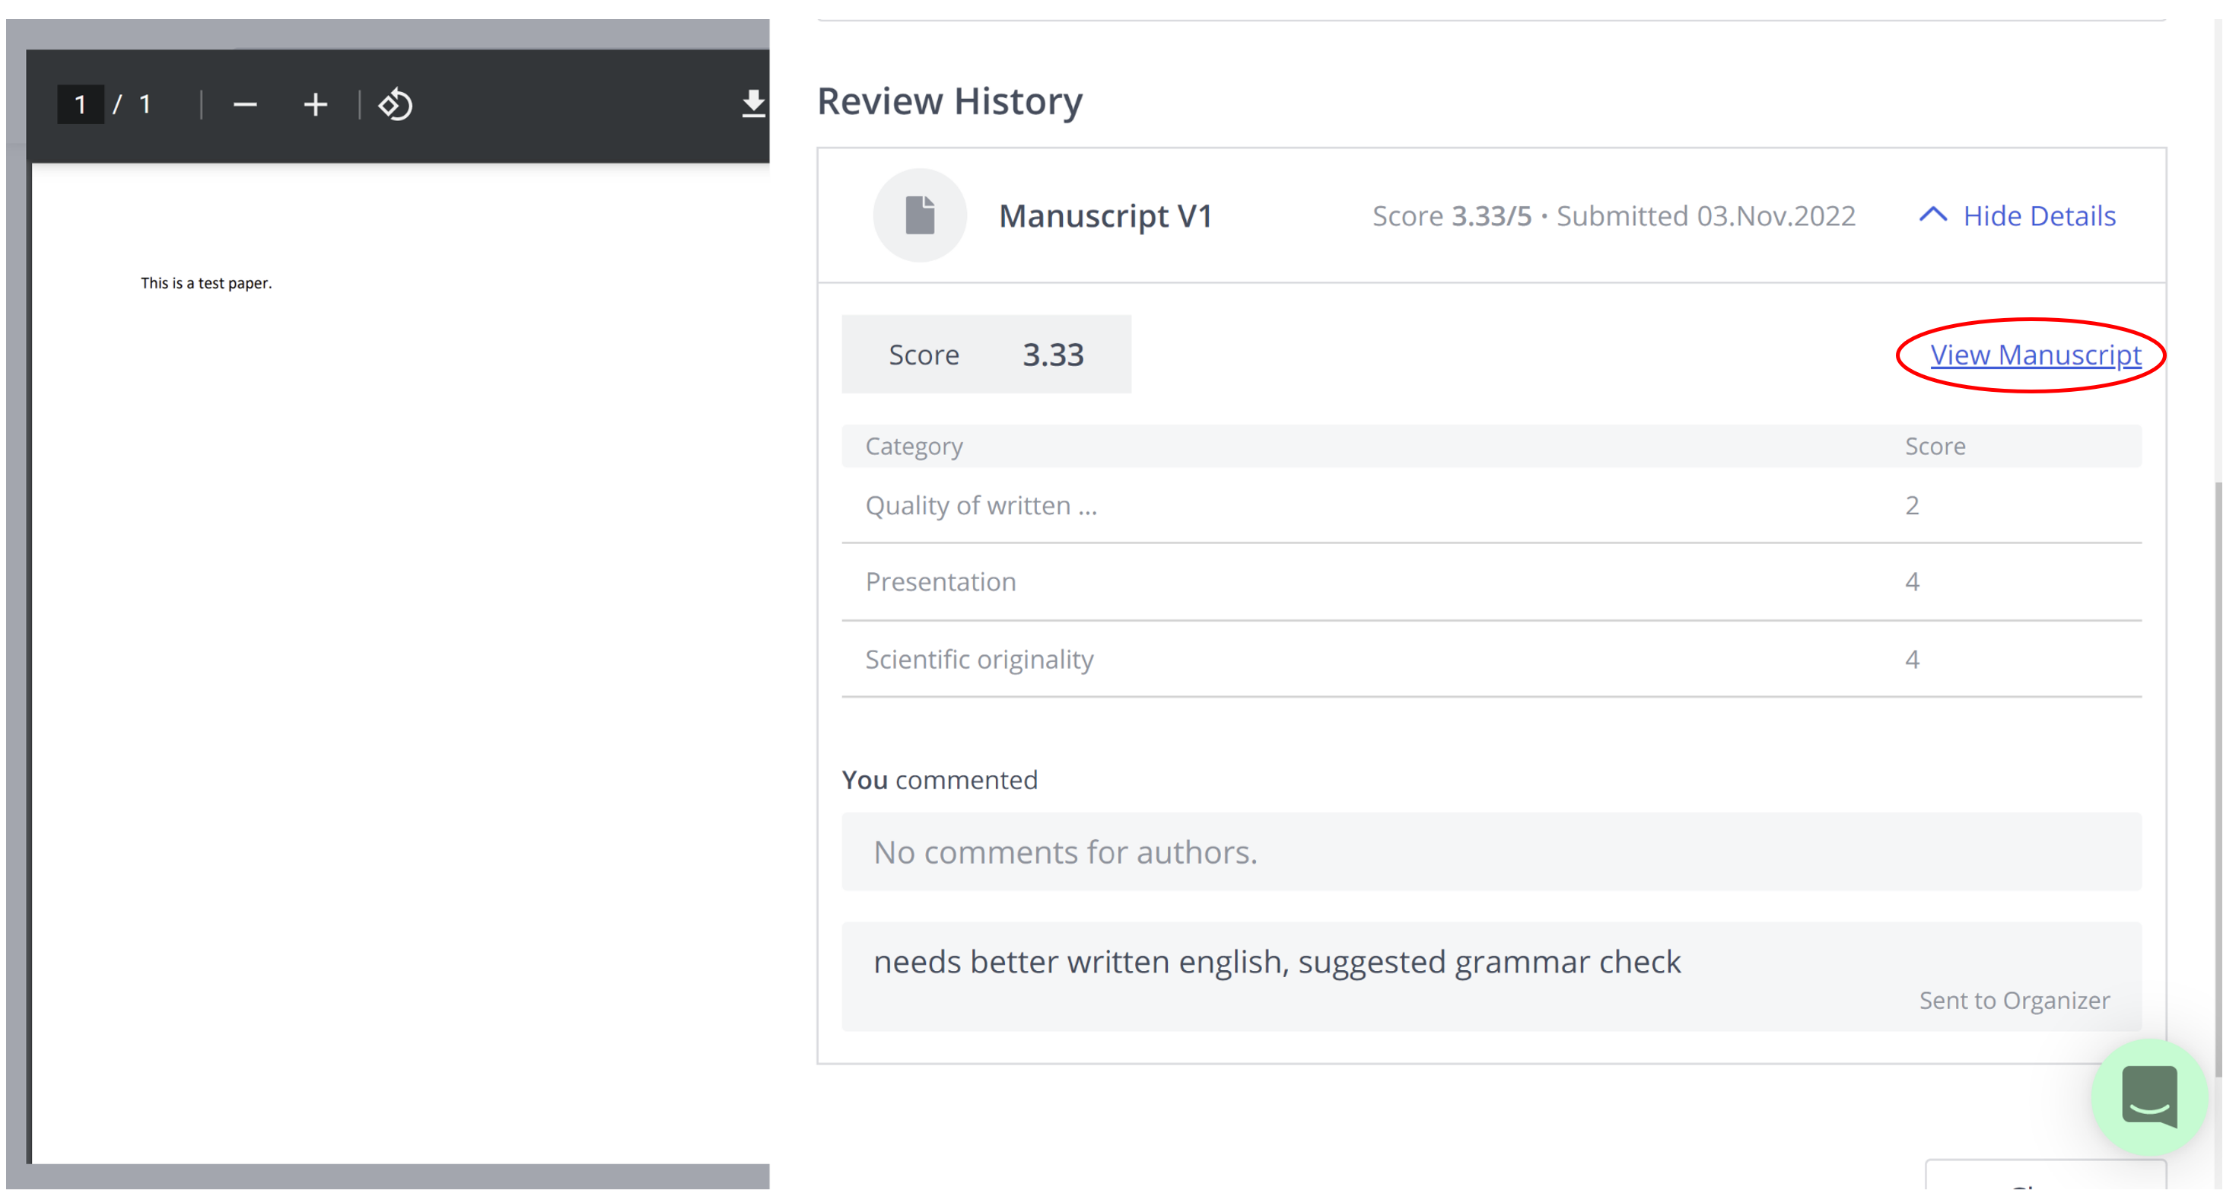Viewport: 2239px width, 1203px height.
Task: Edit the current page number field
Action: (80, 105)
